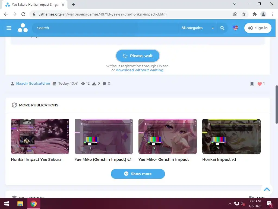Select the Yae Sakura Honkai Impact 3 tab
The width and height of the screenshot is (278, 209).
point(34,5)
